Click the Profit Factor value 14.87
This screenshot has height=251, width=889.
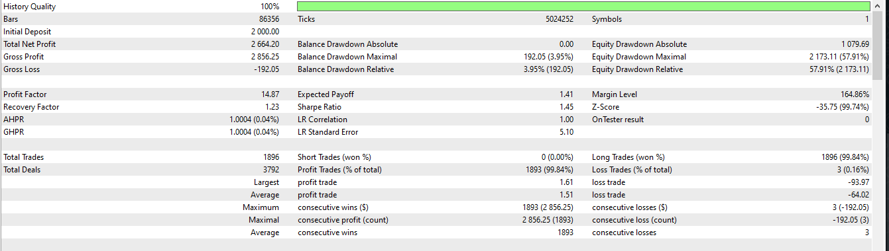[x=270, y=94]
